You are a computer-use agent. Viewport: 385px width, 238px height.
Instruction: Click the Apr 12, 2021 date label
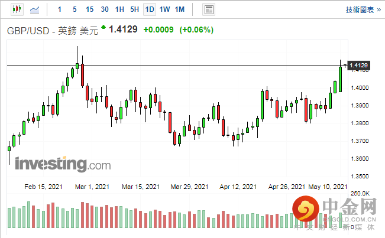[238, 187]
